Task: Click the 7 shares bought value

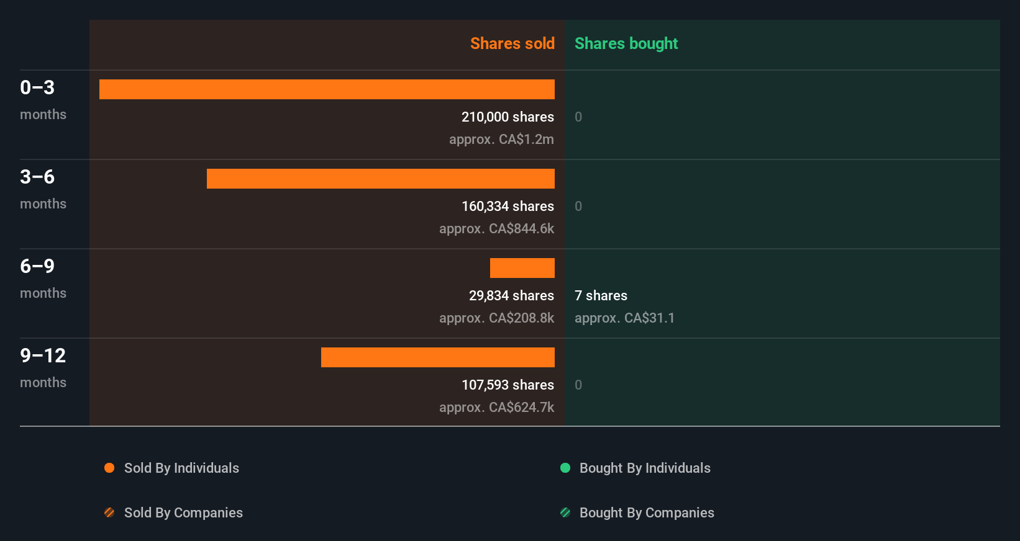Action: click(x=601, y=295)
